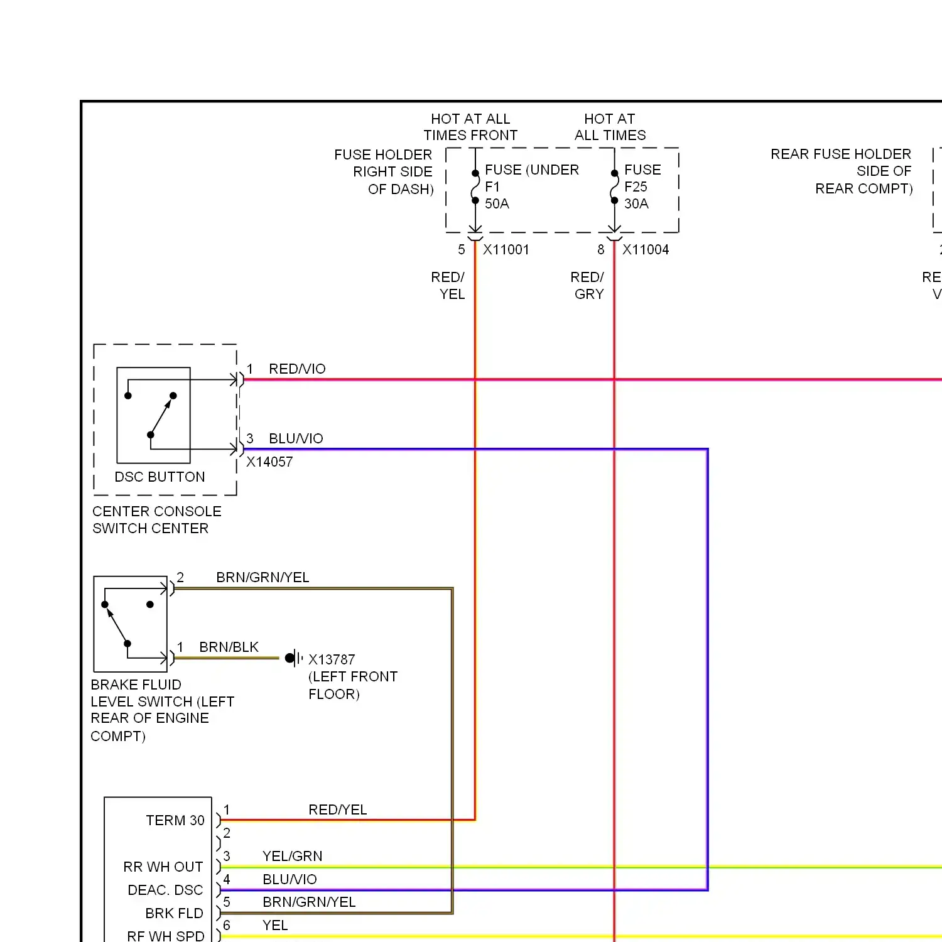
Task: Click the brake fluid level switch symbol
Action: coord(130,624)
